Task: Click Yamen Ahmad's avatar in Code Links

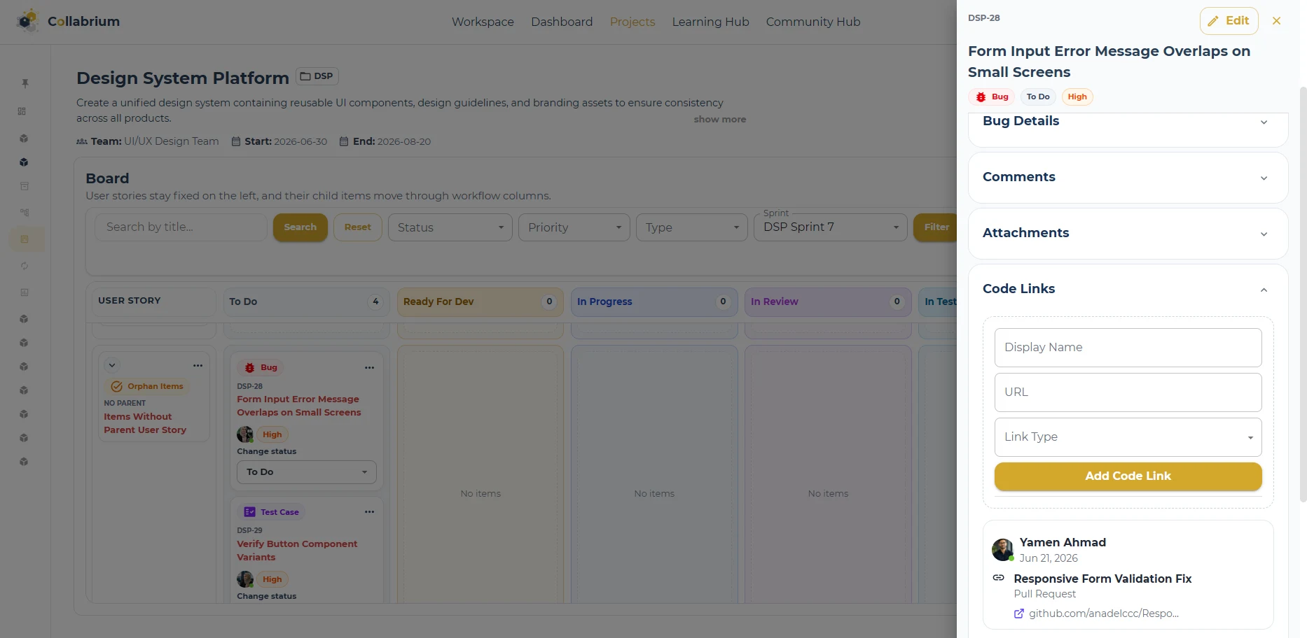Action: 1003,550
